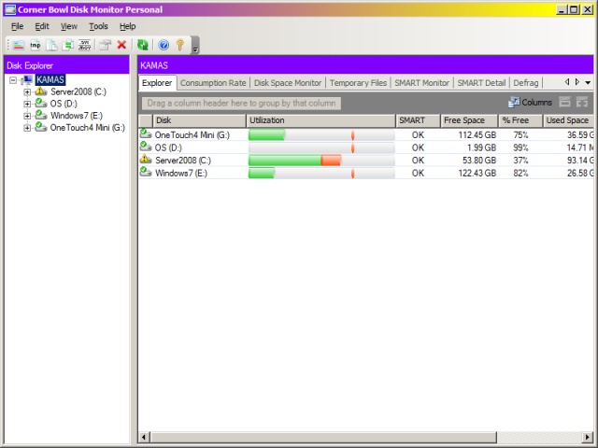Select Windows7 (E:) in the tree

tap(77, 116)
